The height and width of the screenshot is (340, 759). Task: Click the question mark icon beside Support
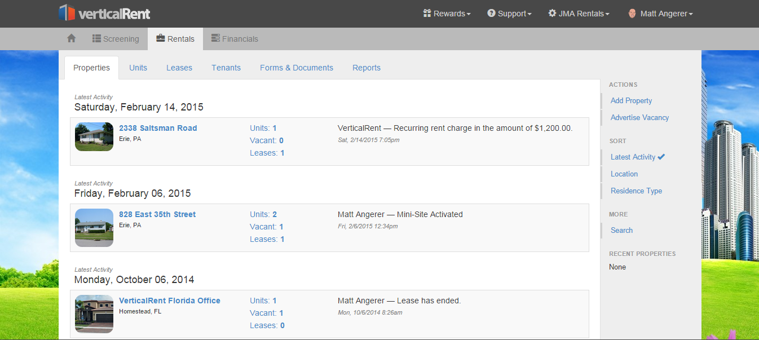tap(491, 13)
